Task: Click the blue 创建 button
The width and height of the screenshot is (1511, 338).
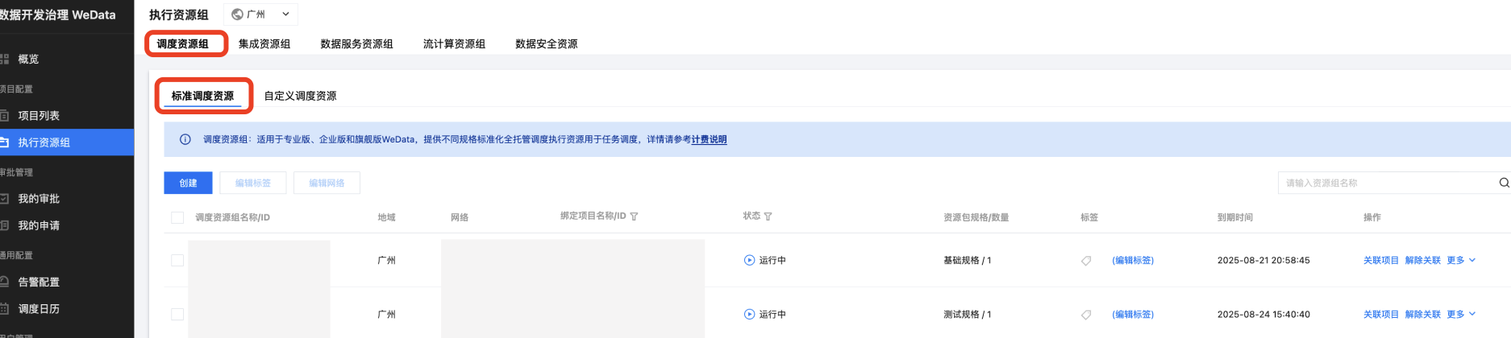Action: (x=188, y=183)
